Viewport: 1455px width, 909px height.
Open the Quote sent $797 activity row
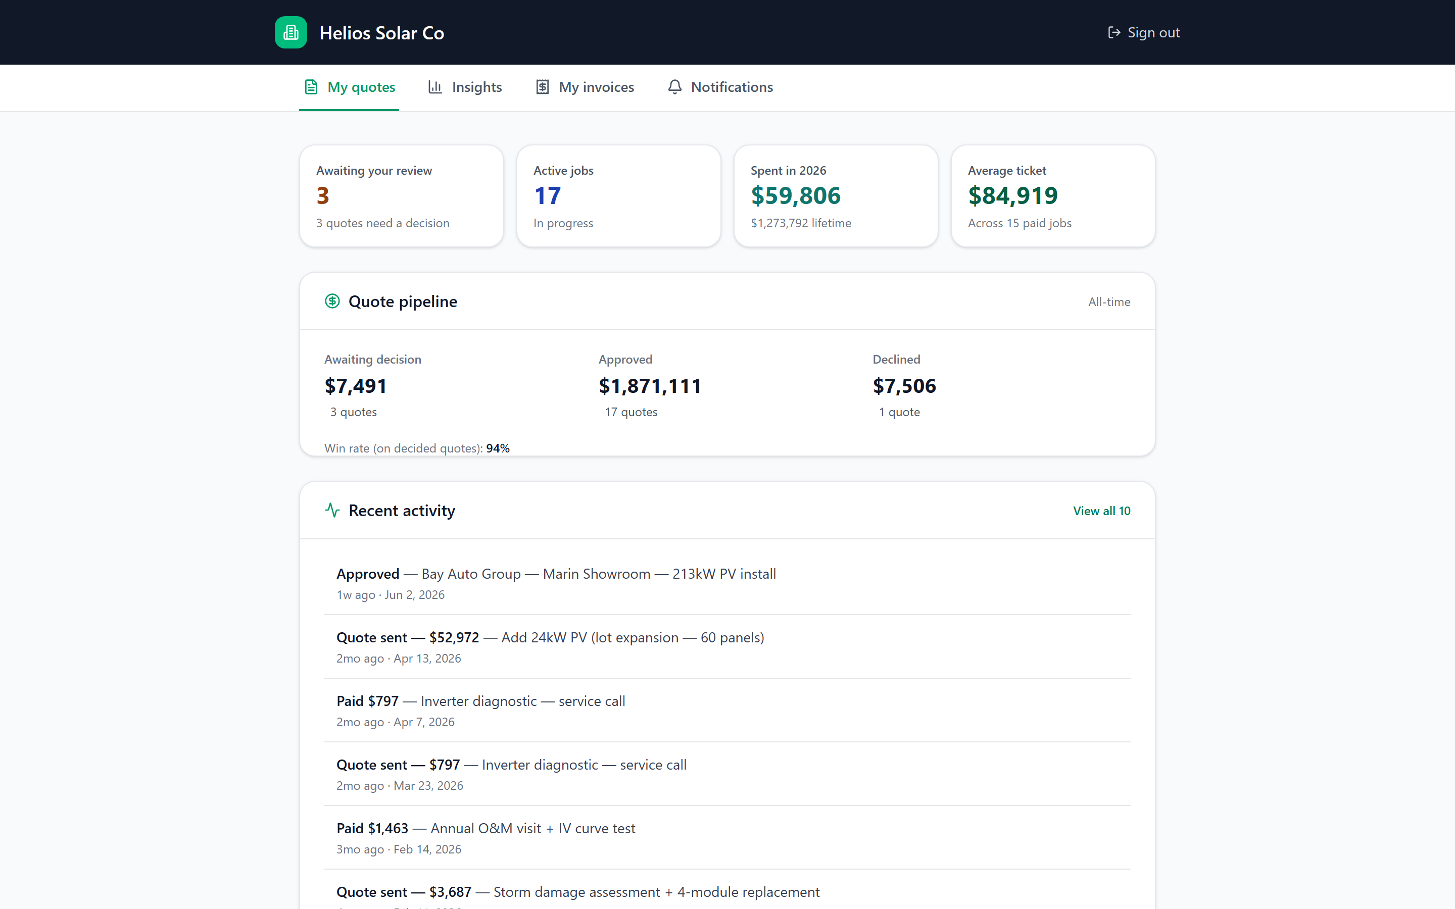click(727, 774)
